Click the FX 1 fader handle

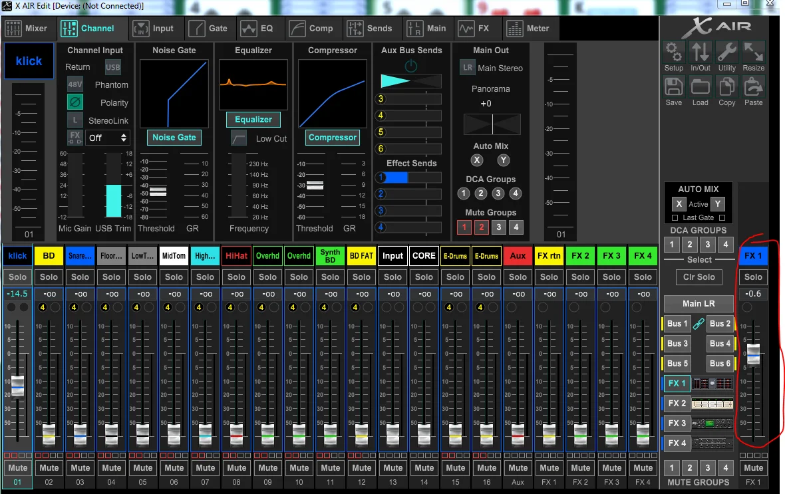[x=753, y=354]
